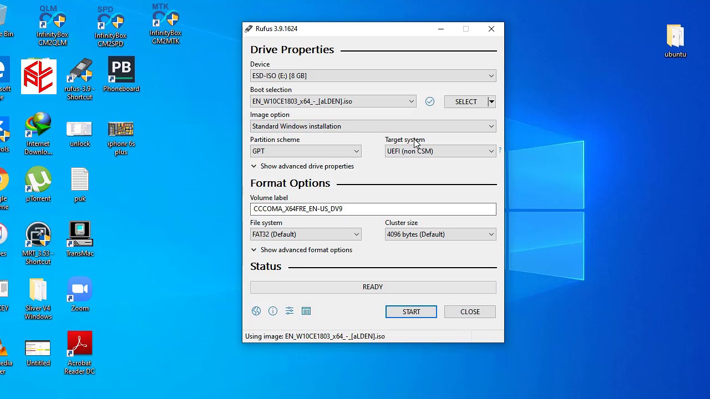710x399 pixels.
Task: Open InfinityBox CM2QLM desktop shortcut
Action: coord(52,26)
